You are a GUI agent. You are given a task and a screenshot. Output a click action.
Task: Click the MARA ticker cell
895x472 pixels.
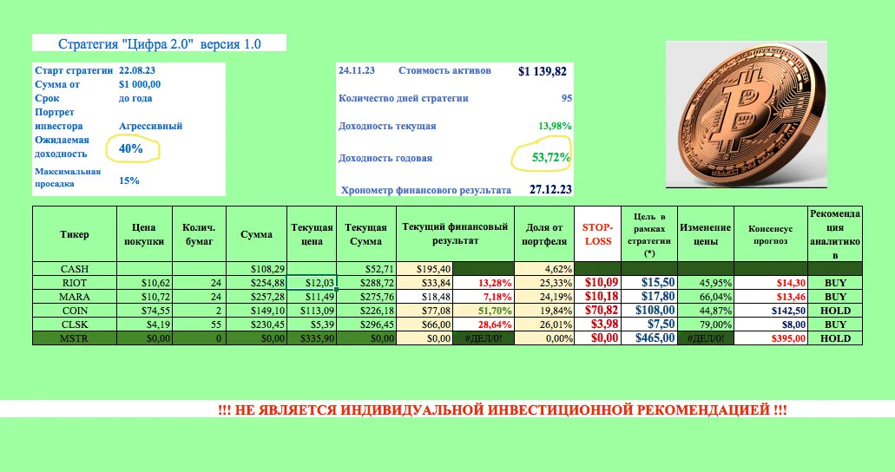75,296
